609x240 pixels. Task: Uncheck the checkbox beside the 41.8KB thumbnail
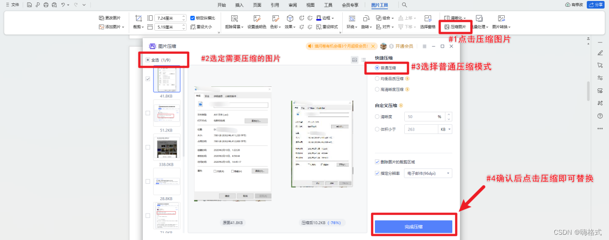(148, 79)
